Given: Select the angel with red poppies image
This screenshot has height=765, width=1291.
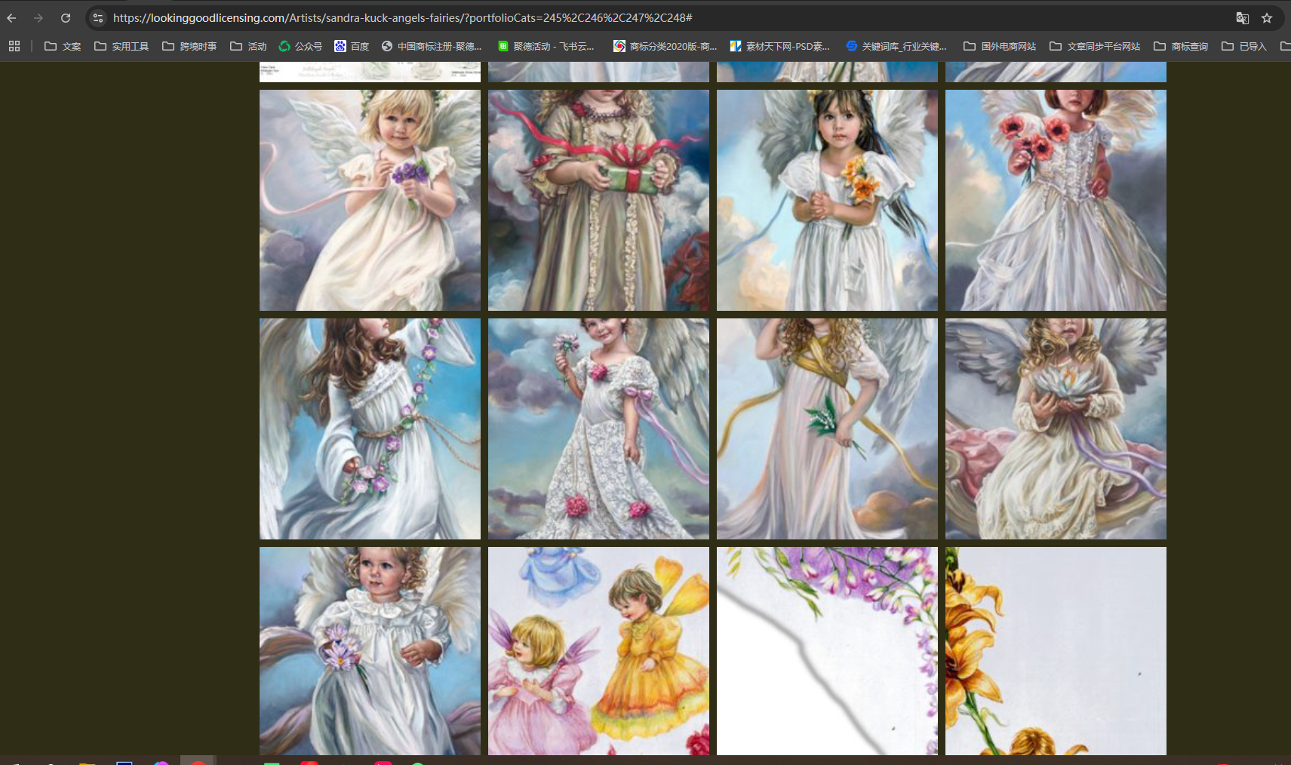Looking at the screenshot, I should click(1056, 200).
